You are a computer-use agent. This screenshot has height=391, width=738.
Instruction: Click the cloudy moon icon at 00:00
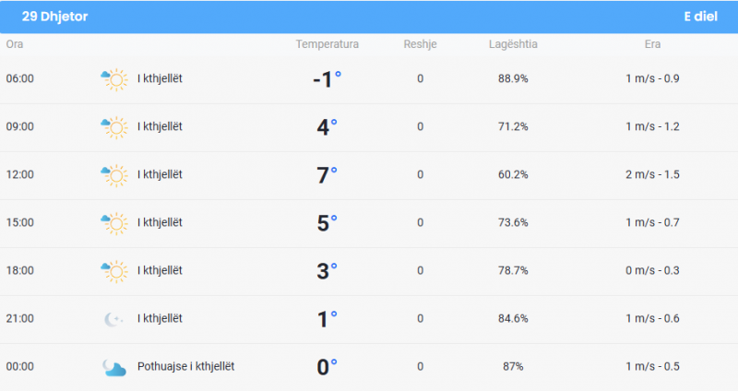113,368
